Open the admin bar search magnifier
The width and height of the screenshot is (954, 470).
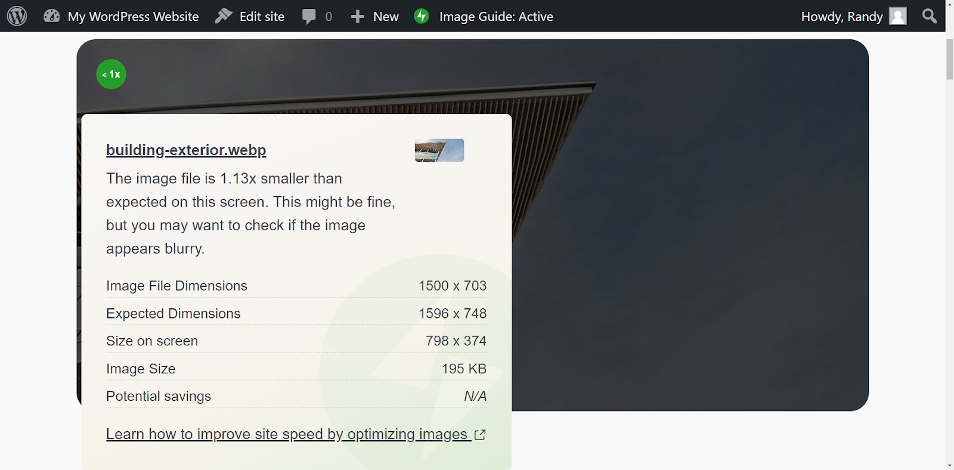[929, 16]
